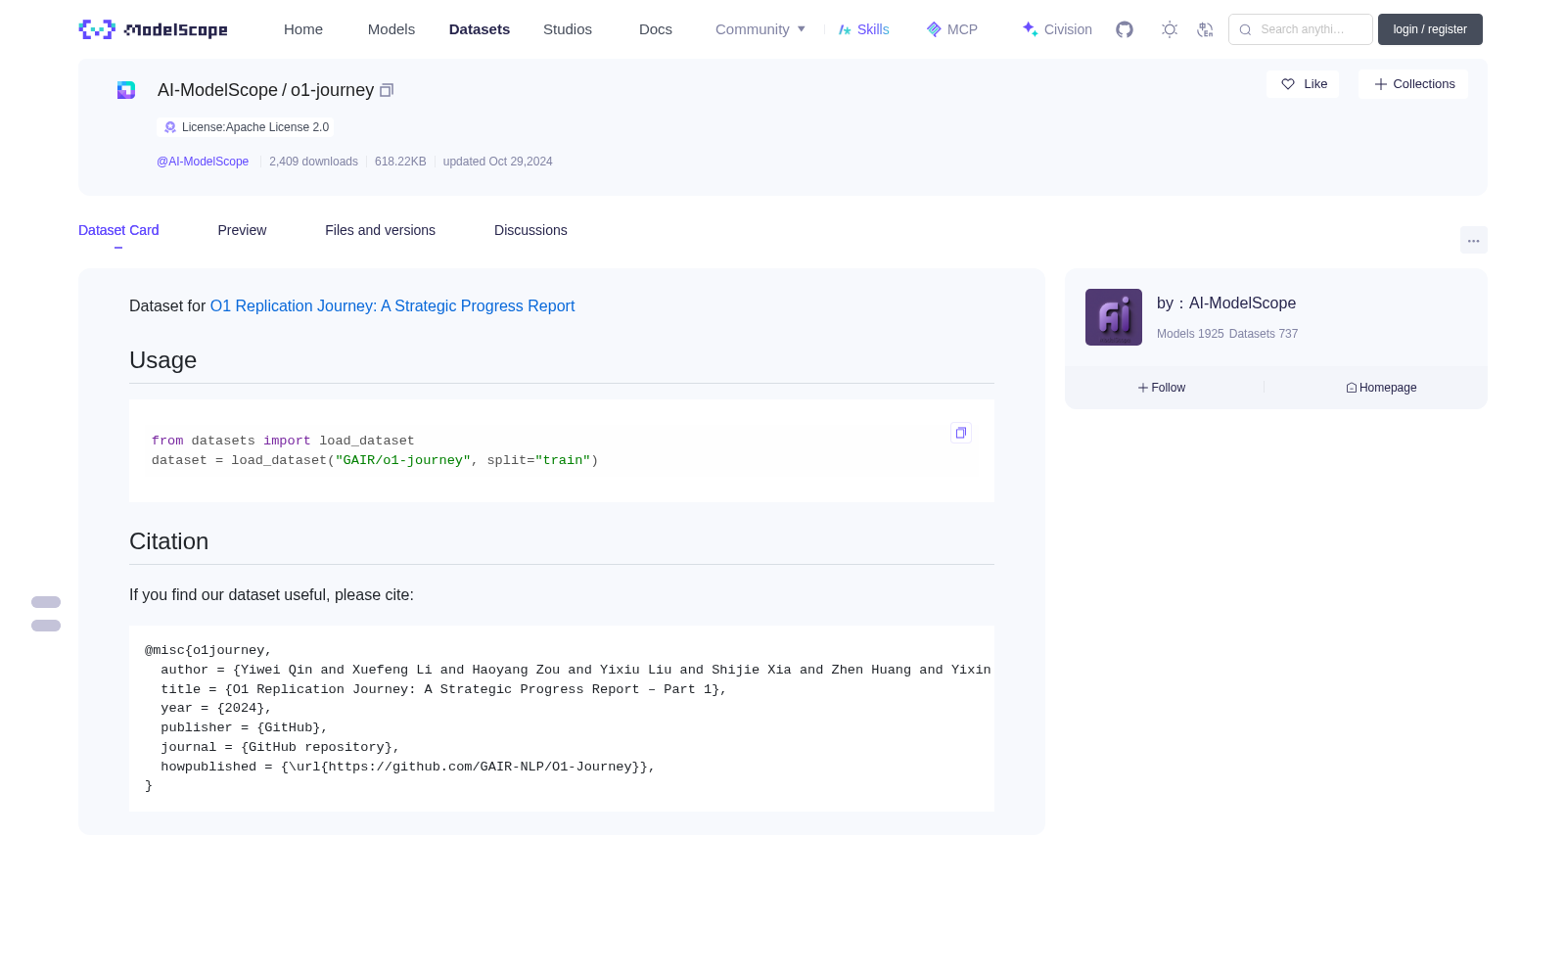
Task: Click the "updated Oct 29,2024" text
Action: click(x=497, y=162)
